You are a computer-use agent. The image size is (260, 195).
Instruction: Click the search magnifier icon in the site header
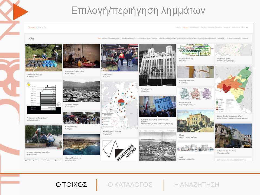[x=247, y=28]
